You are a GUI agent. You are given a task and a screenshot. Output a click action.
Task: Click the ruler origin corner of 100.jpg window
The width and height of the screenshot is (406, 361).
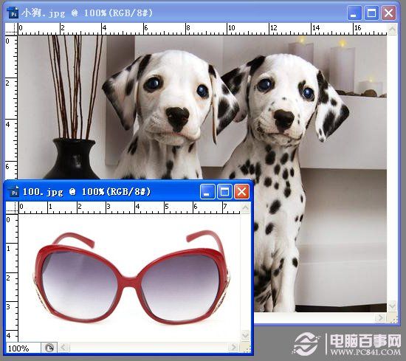pyautogui.click(x=12, y=208)
